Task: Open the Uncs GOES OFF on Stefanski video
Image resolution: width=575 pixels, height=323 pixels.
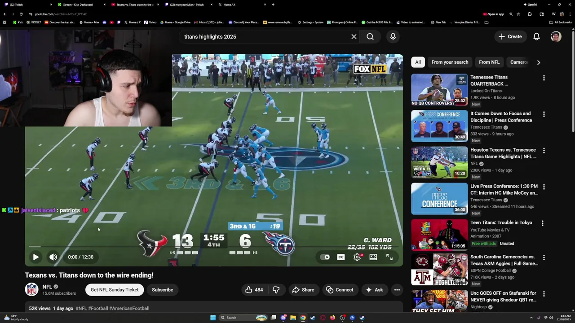Action: (503, 297)
